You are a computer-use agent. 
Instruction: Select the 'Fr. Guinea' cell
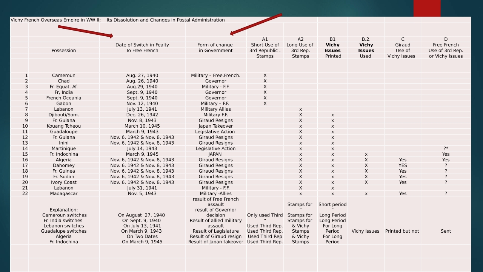pos(64,171)
